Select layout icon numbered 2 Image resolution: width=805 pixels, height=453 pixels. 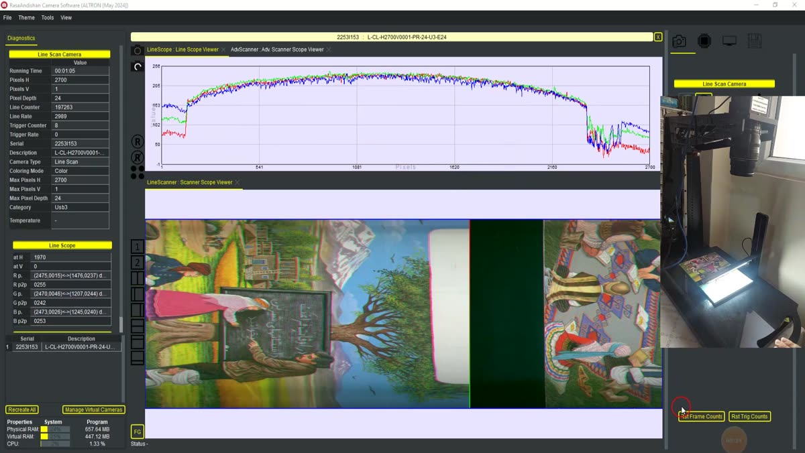click(x=137, y=263)
